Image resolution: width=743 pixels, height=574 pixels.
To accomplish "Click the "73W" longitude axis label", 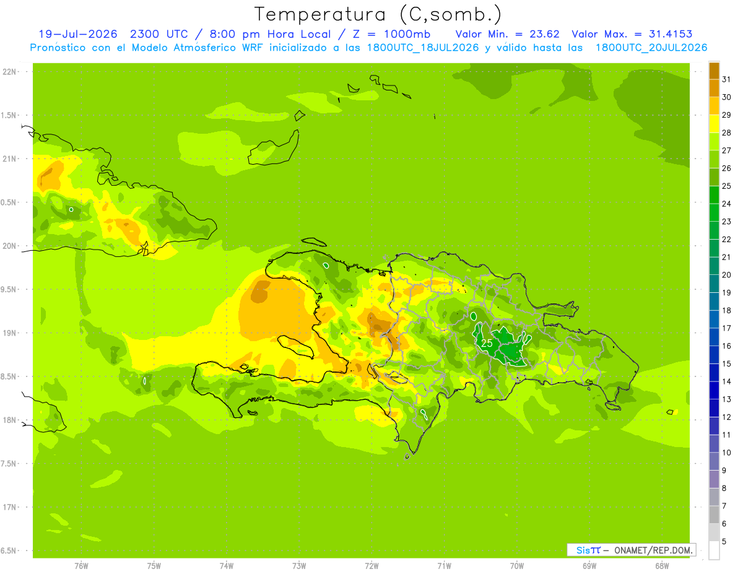I will pyautogui.click(x=299, y=566).
